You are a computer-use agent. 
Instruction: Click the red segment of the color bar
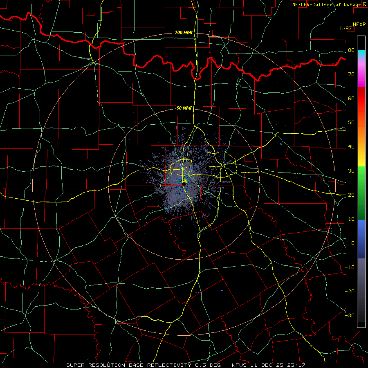point(361,99)
